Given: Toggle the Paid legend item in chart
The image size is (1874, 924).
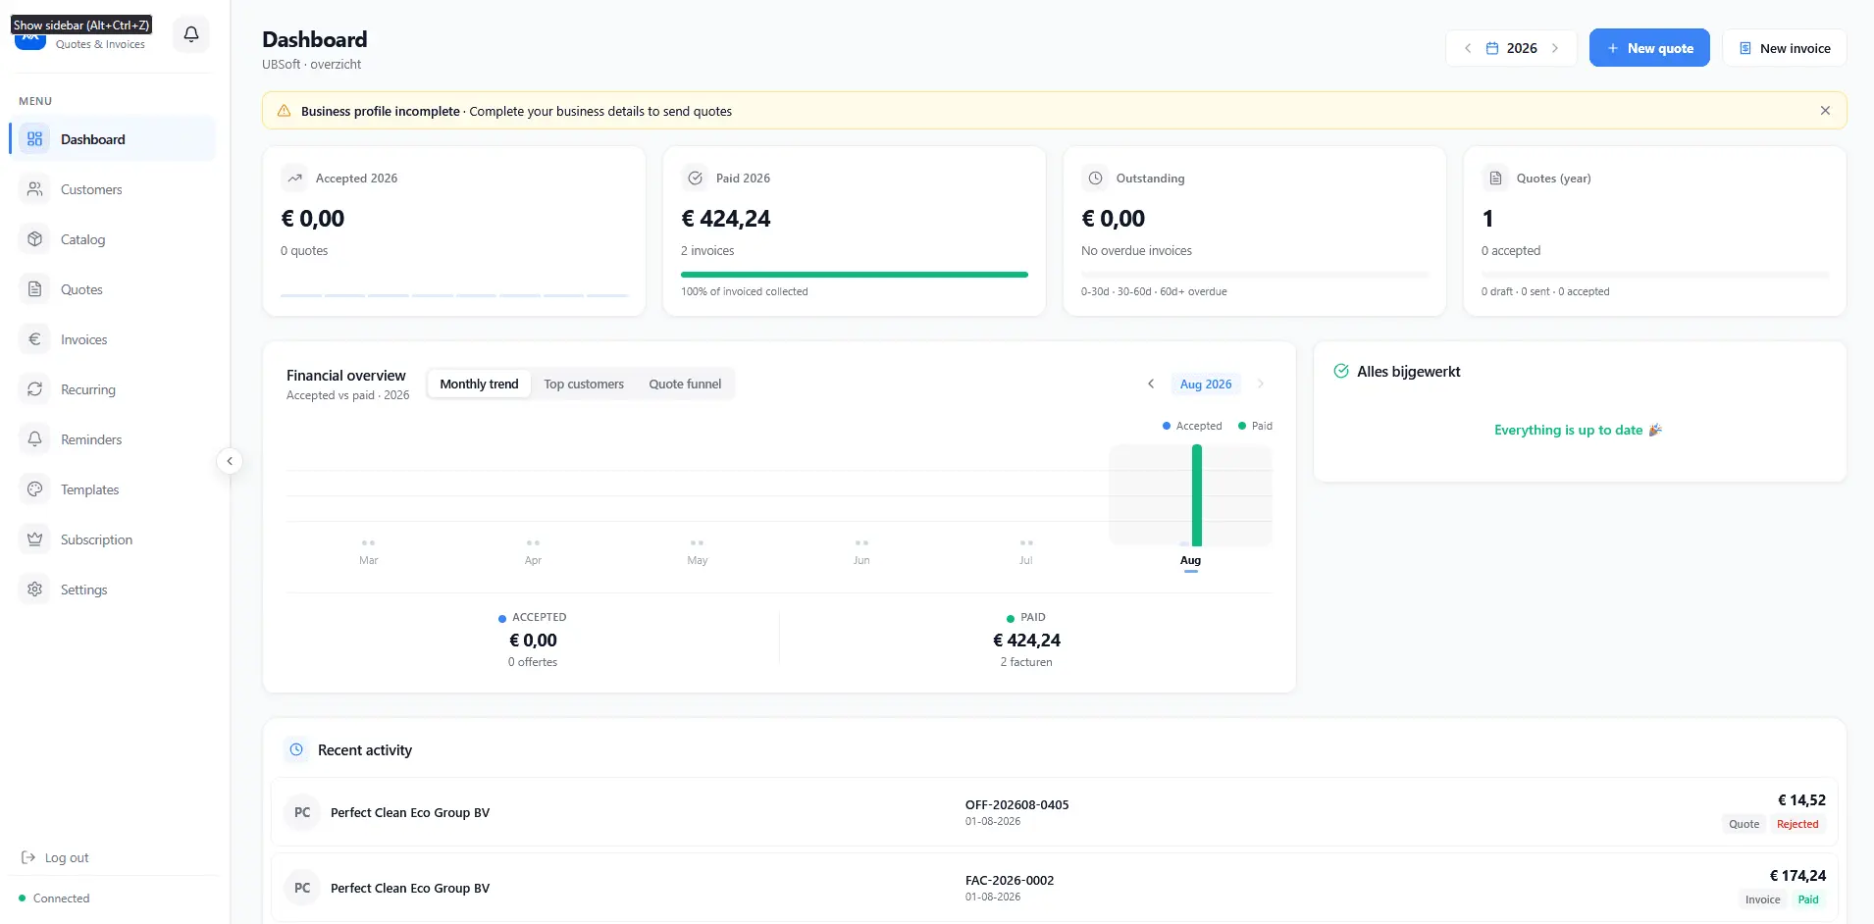Looking at the screenshot, I should [1256, 426].
